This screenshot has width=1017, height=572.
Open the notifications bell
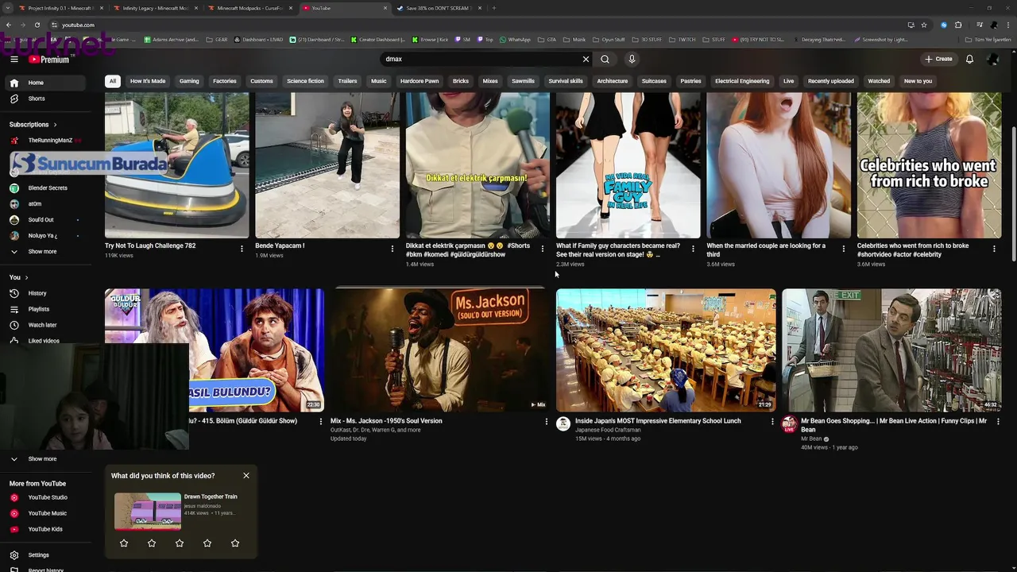tap(969, 59)
